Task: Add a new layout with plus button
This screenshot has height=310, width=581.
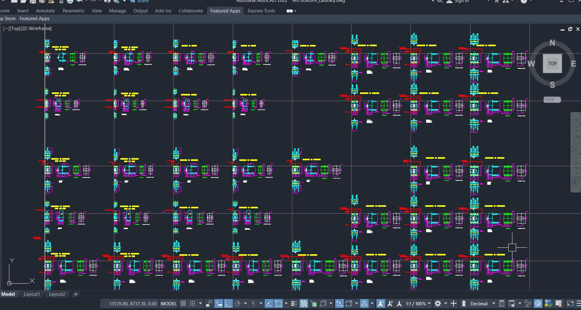Action: point(75,294)
